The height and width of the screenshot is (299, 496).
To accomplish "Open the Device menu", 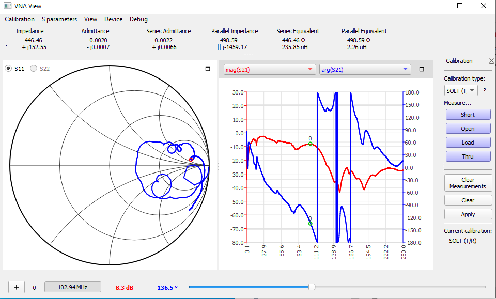I will pyautogui.click(x=113, y=19).
